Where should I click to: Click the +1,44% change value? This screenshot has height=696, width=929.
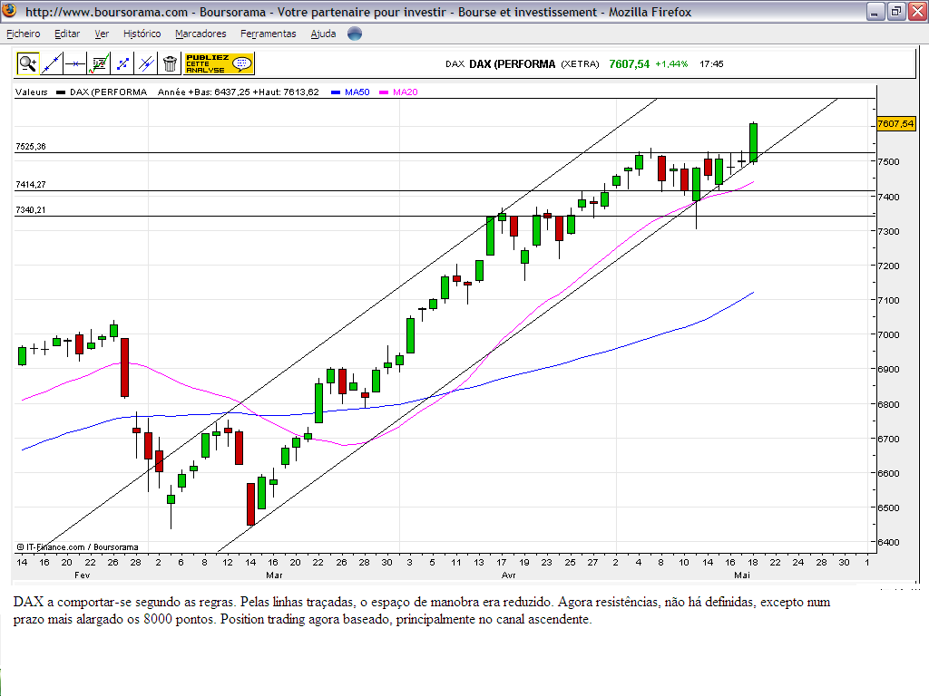point(671,64)
